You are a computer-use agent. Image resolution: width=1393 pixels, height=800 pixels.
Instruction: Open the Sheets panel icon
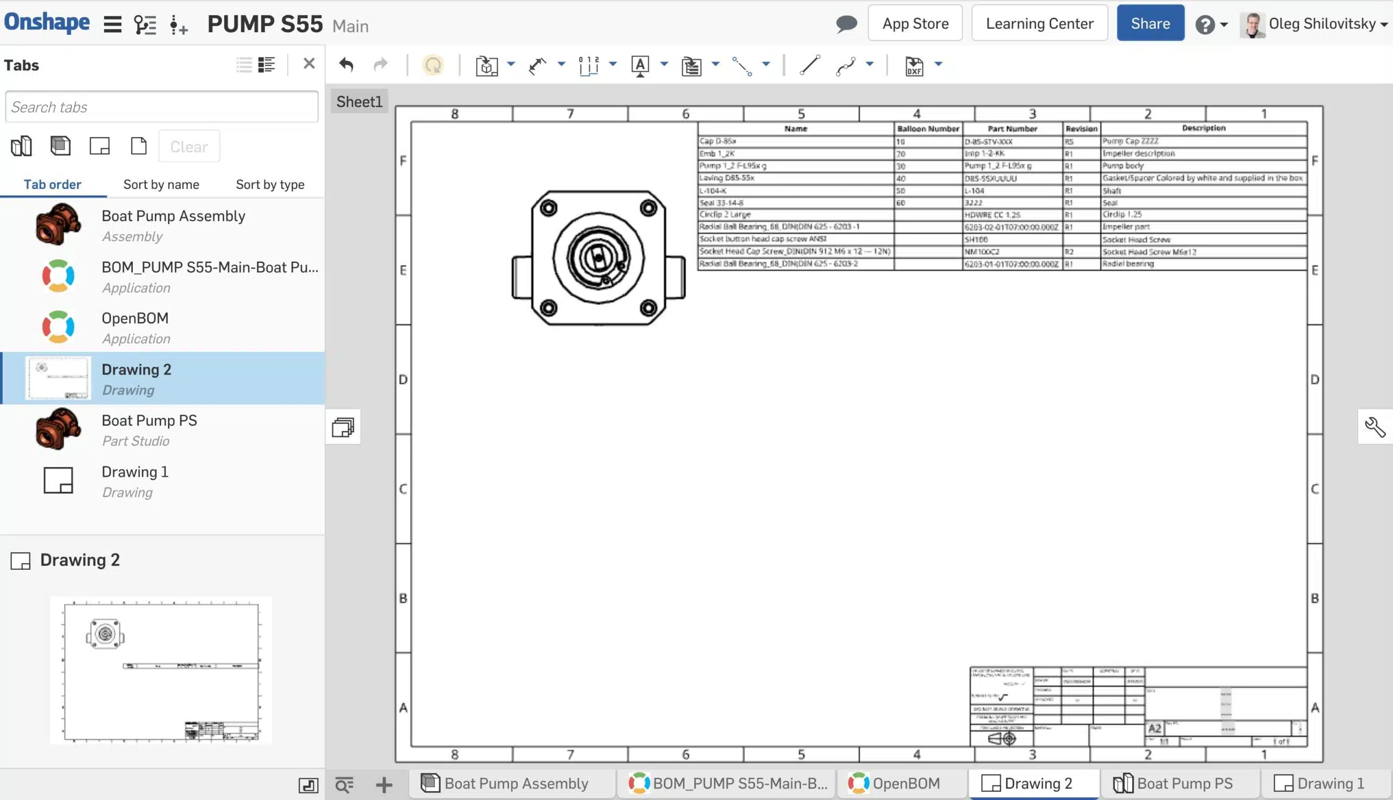pos(343,427)
